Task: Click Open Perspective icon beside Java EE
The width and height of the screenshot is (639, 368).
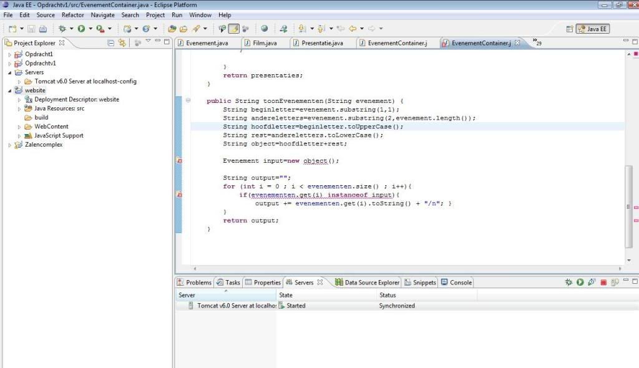Action: point(569,29)
